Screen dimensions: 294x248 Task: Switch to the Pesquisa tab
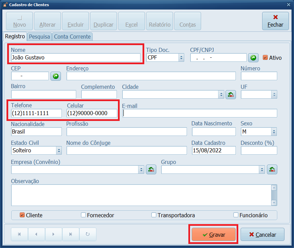click(39, 37)
